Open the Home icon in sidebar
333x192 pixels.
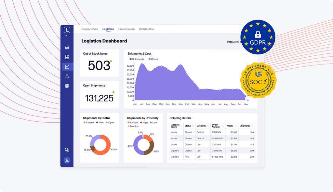tap(67, 47)
